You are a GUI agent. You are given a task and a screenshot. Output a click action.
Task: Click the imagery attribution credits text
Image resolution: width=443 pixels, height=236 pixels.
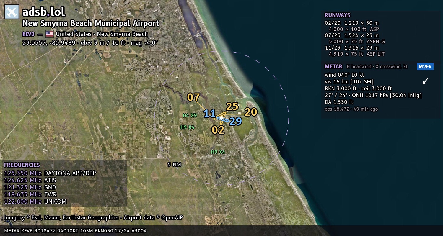[x=94, y=218]
